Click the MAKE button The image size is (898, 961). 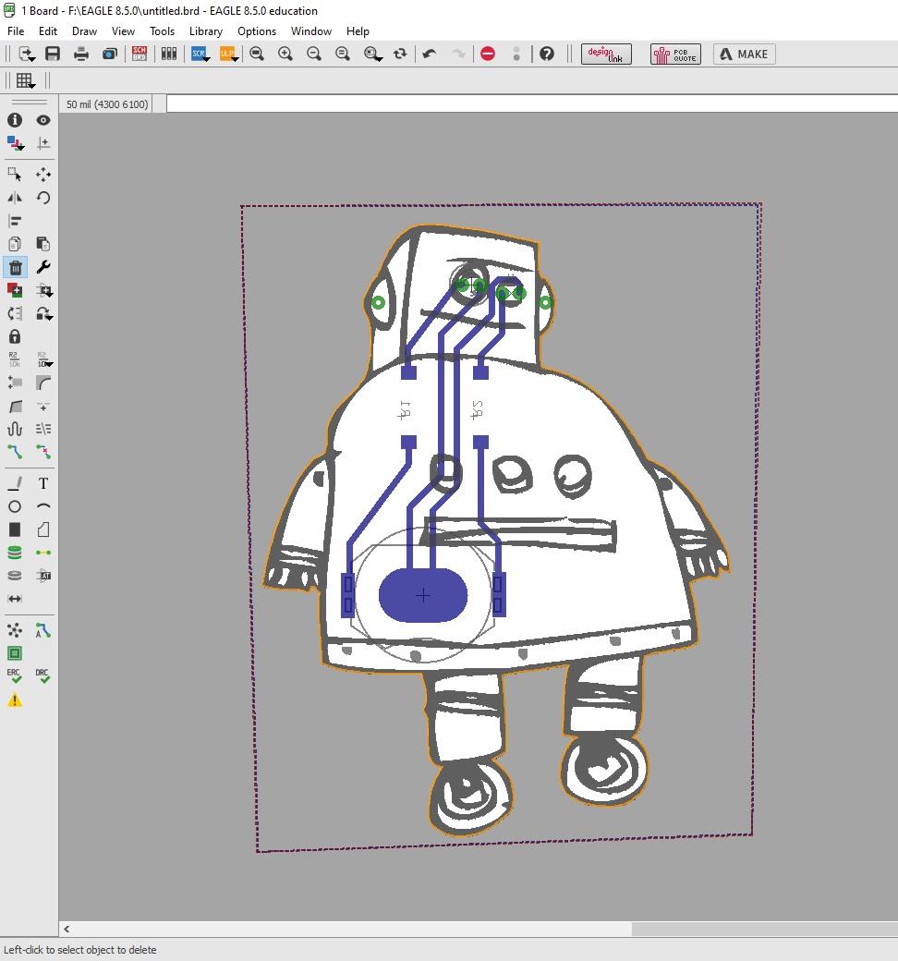click(744, 54)
